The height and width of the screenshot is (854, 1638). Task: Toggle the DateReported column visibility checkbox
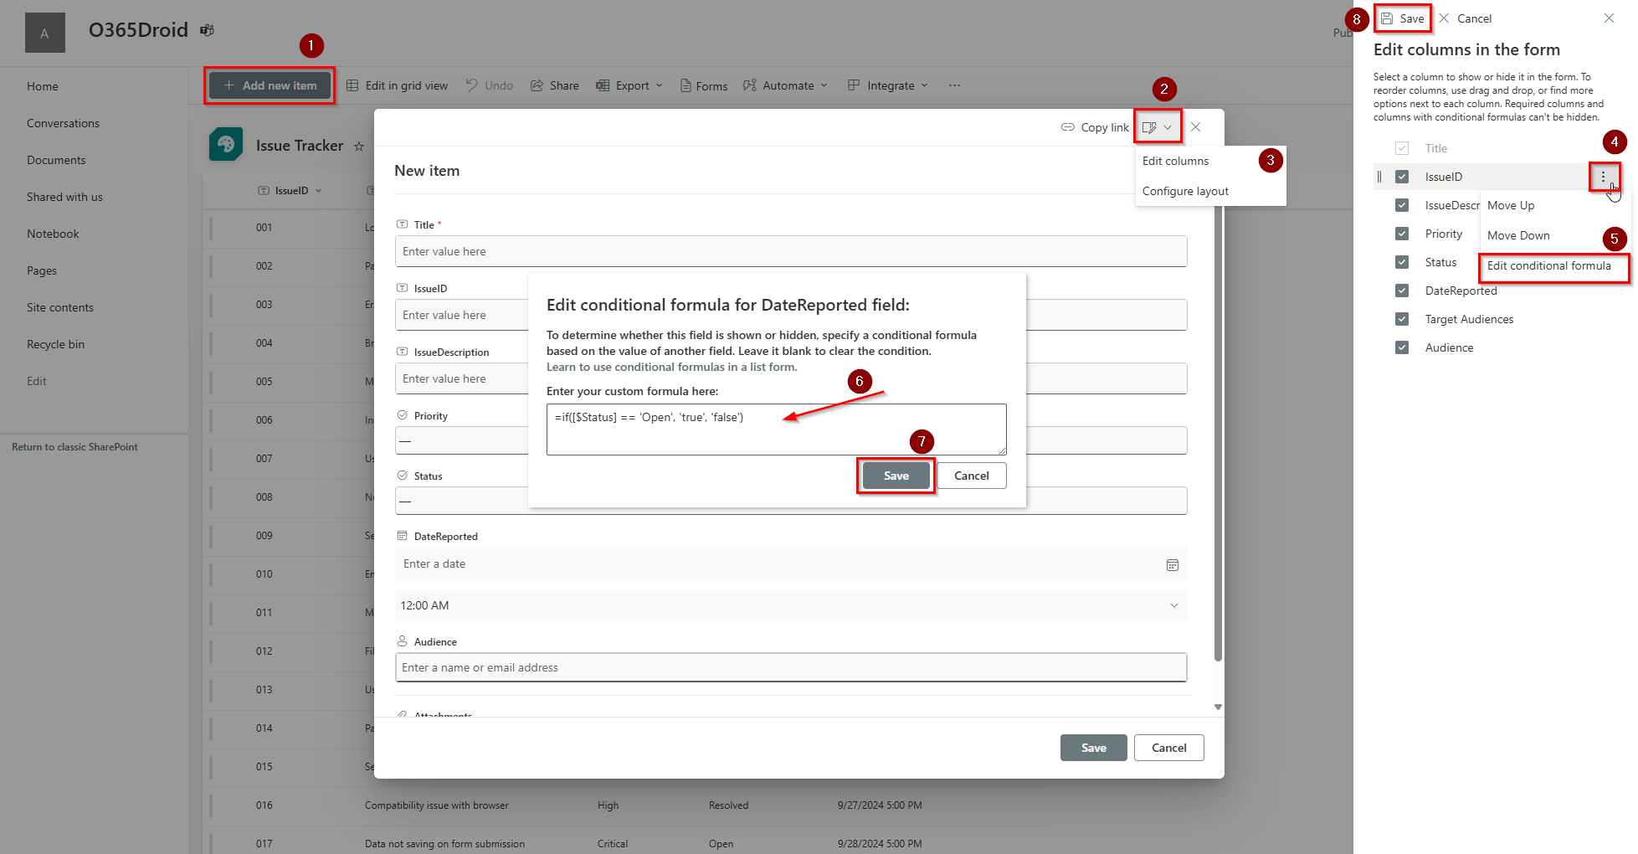click(1402, 291)
